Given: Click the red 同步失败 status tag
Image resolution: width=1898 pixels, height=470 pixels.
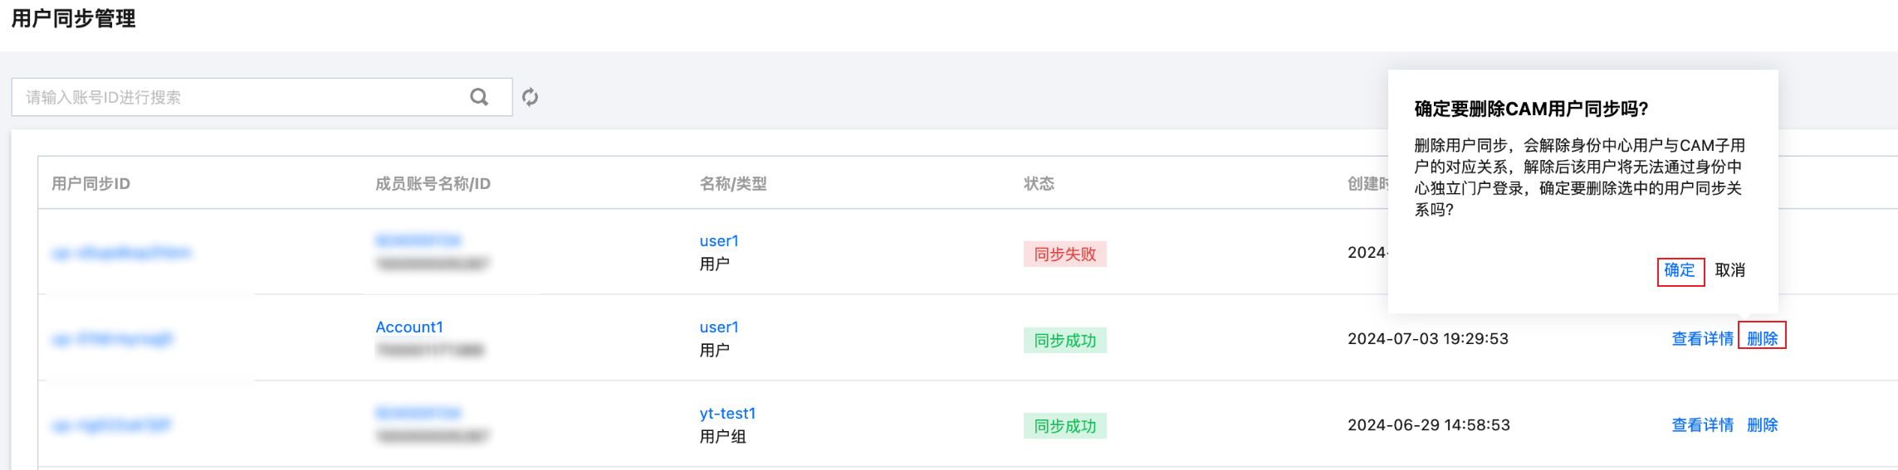Looking at the screenshot, I should coord(1064,254).
